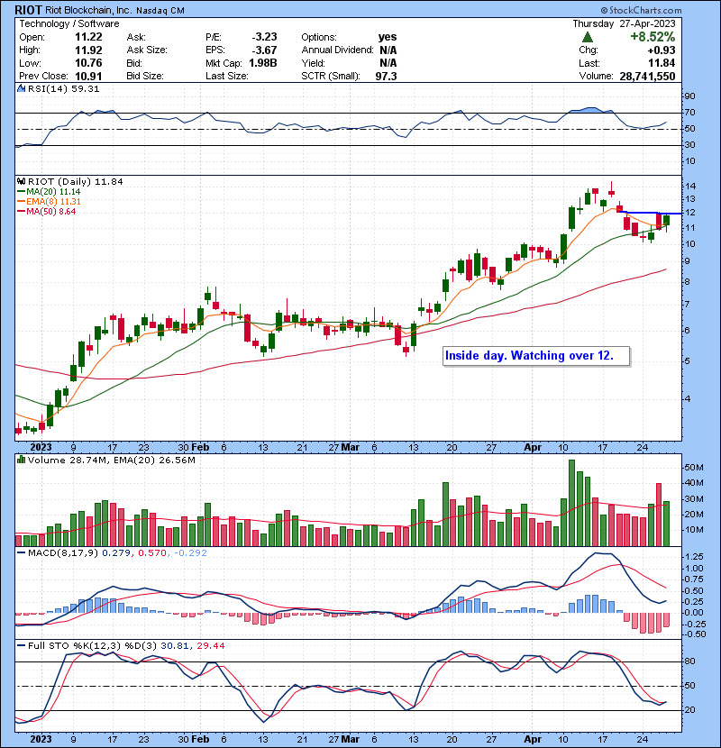The width and height of the screenshot is (721, 748).
Task: Click the Technology / Software sector label
Action: click(x=69, y=23)
